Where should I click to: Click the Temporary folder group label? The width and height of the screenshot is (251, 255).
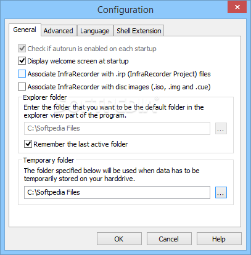[49, 160]
